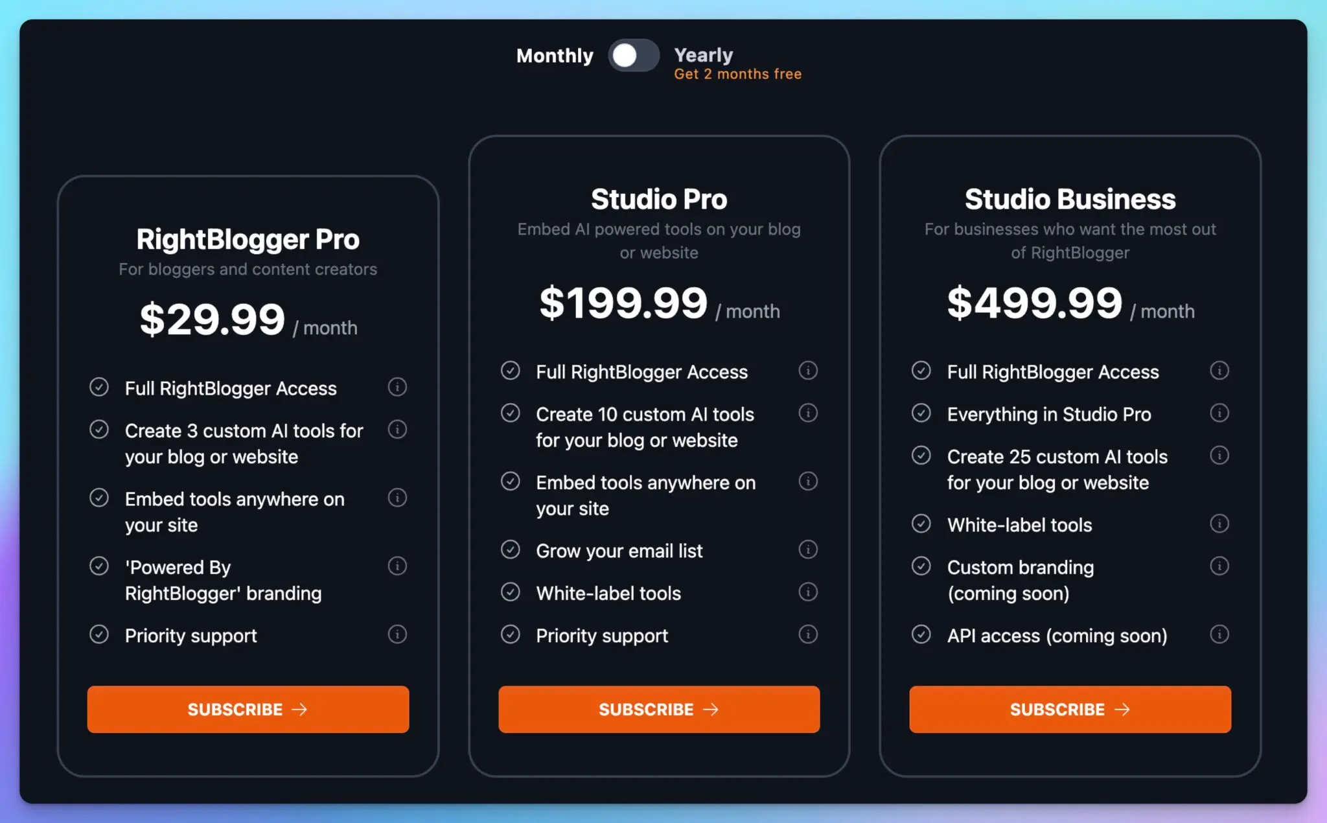Click the Studio Pro Priority support checkmark
Viewport: 1327px width, 823px height.
click(x=511, y=634)
